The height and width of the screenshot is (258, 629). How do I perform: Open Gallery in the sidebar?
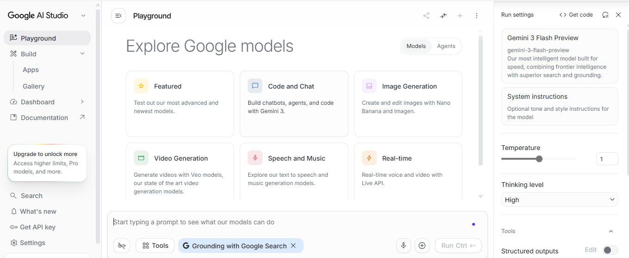[x=33, y=86]
